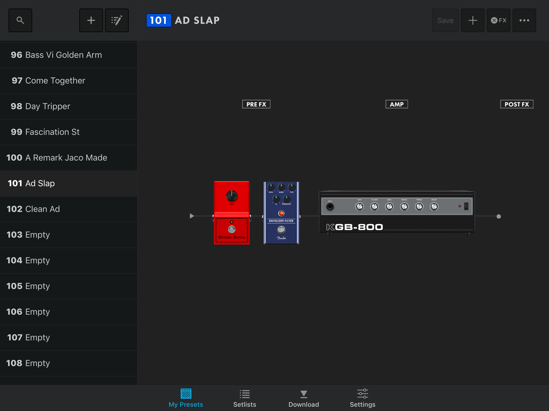549x411 pixels.
Task: Open the blue Envelope Filter pedal
Action: point(281,213)
